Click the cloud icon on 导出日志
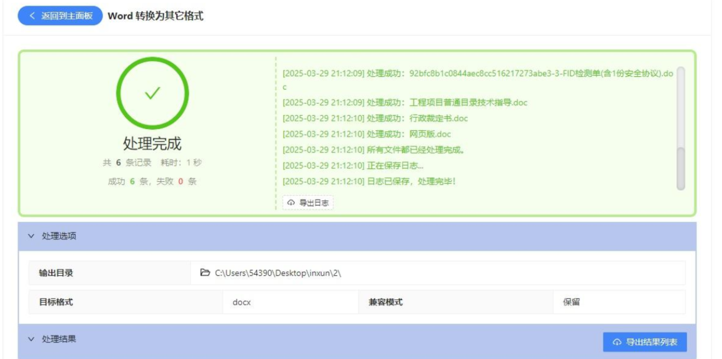The width and height of the screenshot is (722, 359). click(x=291, y=203)
